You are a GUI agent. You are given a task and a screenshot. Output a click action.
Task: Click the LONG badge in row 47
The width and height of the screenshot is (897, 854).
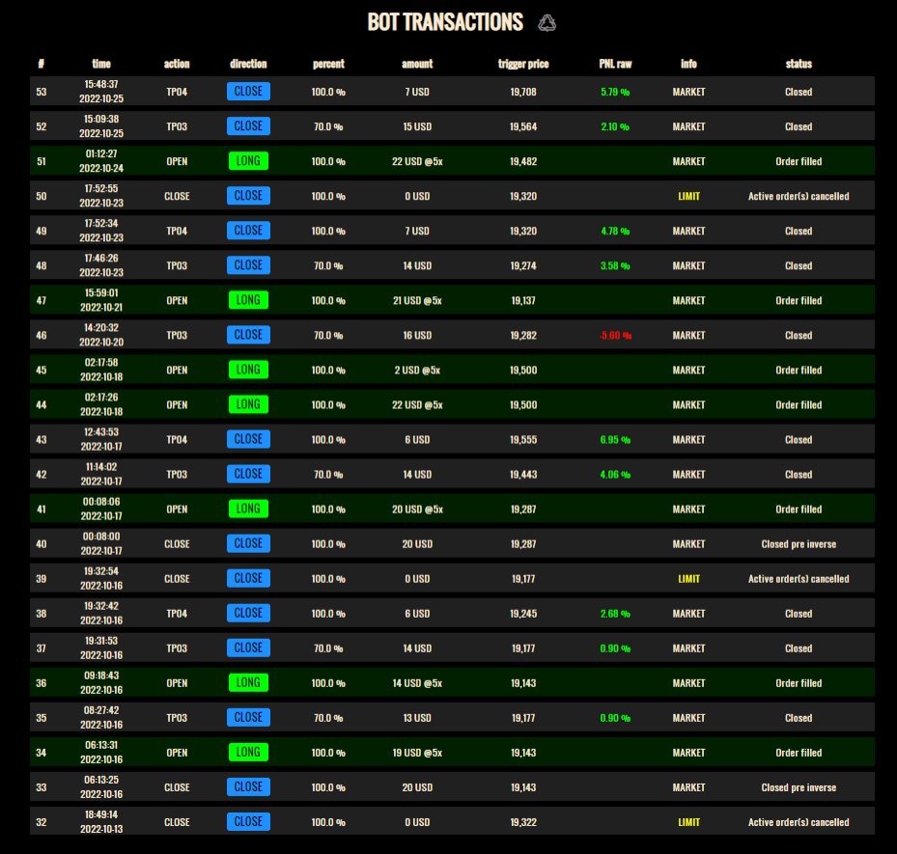click(x=248, y=300)
